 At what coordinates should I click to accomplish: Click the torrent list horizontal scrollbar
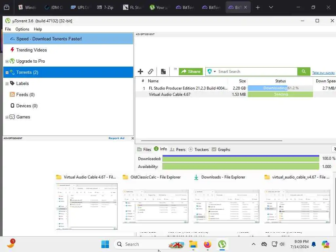(212, 141)
